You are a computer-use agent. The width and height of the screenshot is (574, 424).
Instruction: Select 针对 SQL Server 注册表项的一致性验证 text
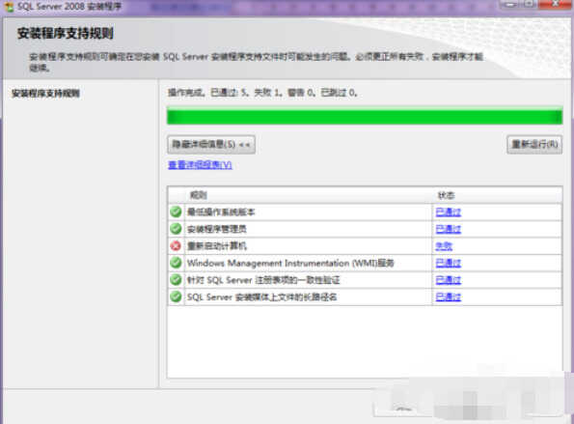click(263, 280)
